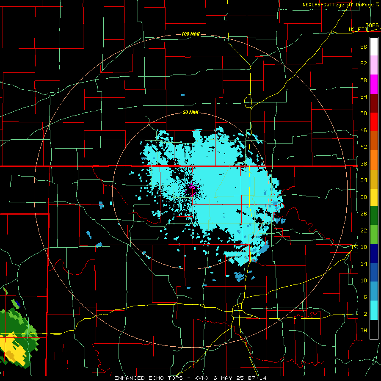Viewport: 381px width, 381px height.
Task: Click the navy blue legend swatch
Action: (x=374, y=254)
